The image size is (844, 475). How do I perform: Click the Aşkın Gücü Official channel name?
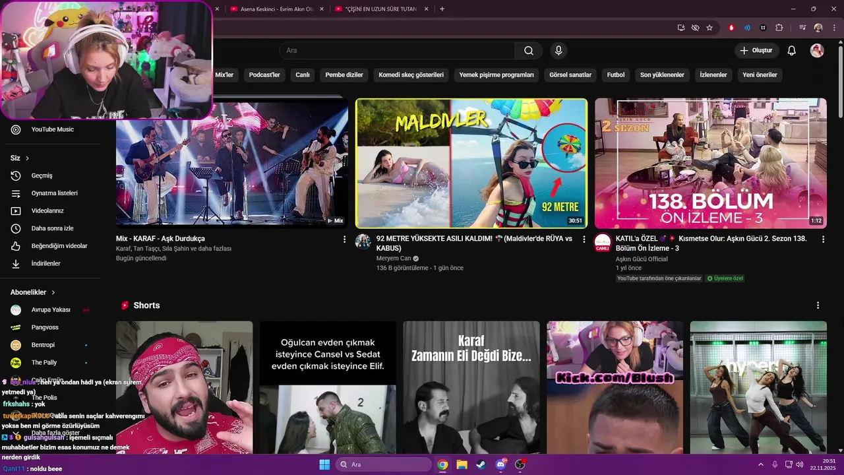coord(642,259)
